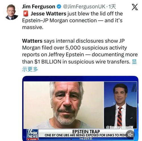
Task: Click the Jim Ferguson display name
Action: click(x=39, y=7)
